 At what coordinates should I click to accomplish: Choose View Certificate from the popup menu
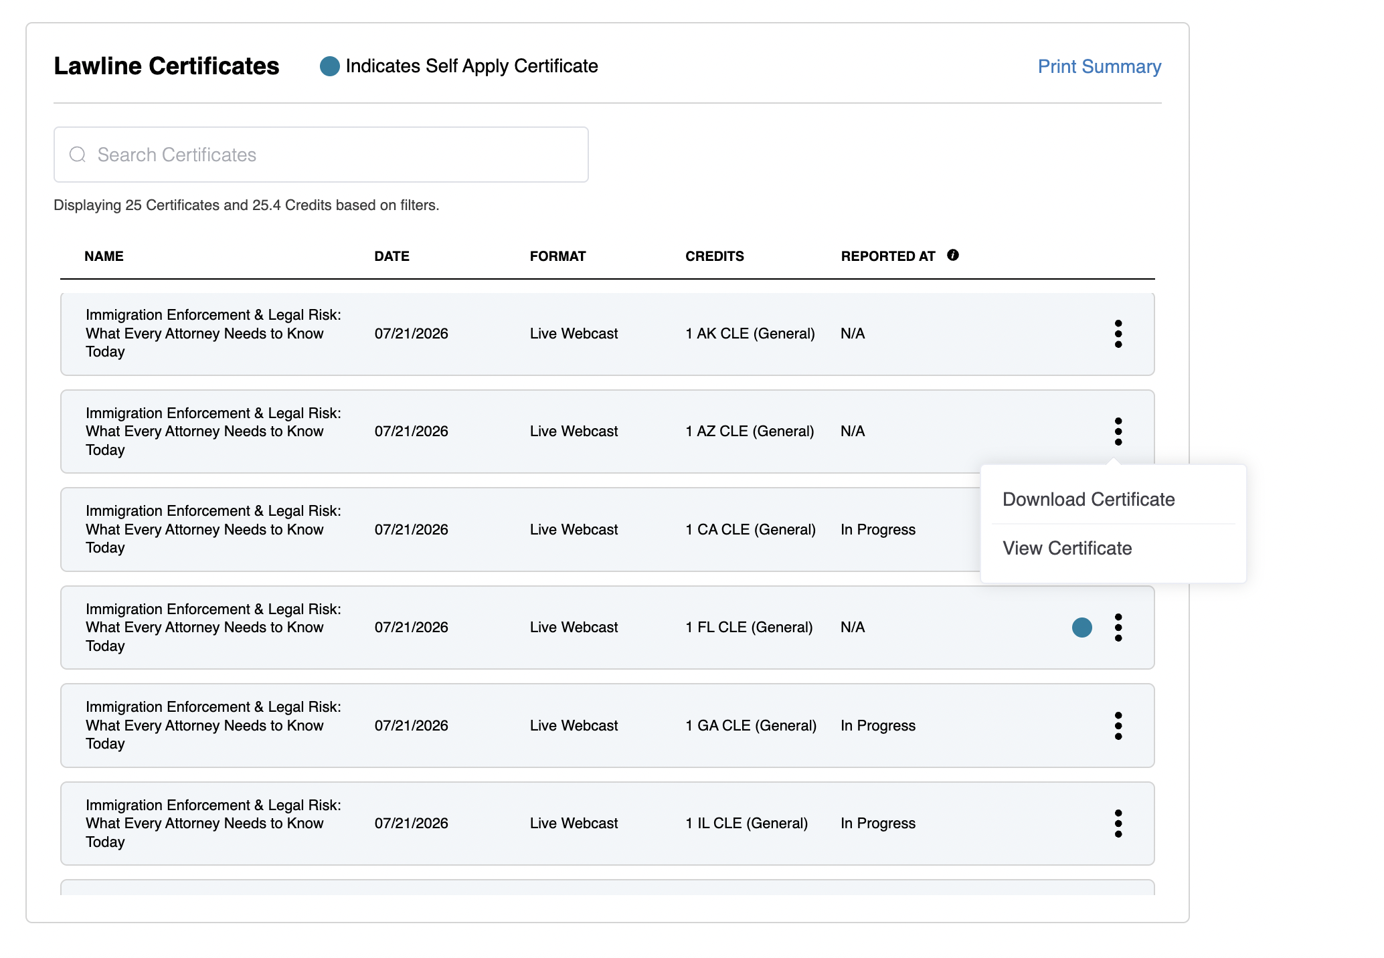tap(1067, 549)
